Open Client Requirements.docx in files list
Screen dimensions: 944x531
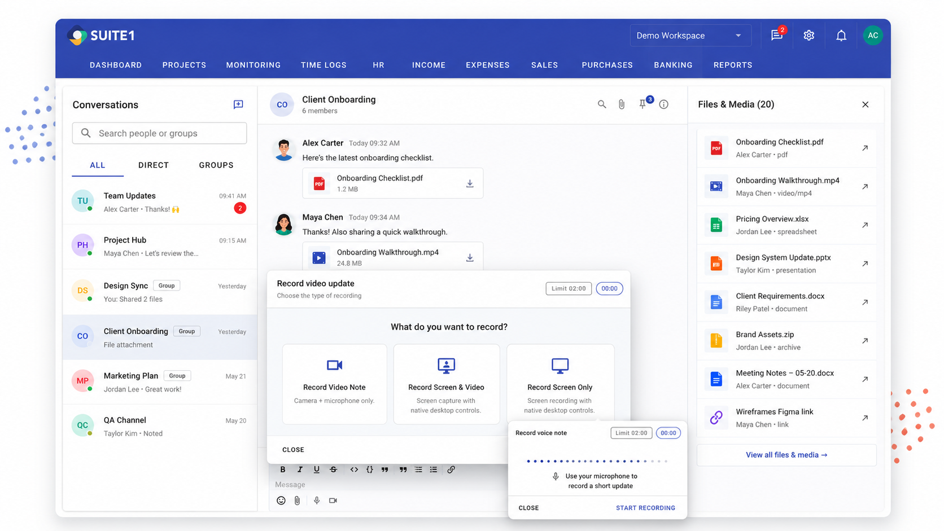tap(786, 302)
